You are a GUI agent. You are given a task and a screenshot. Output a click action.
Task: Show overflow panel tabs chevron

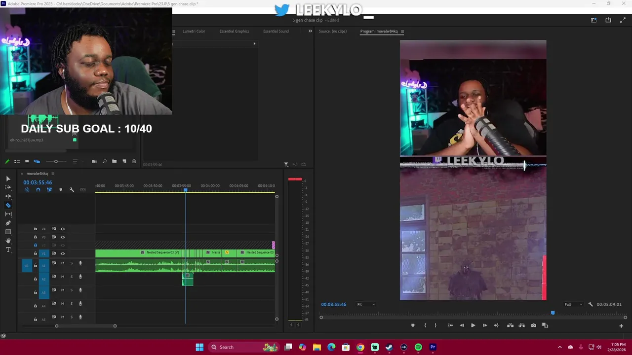pyautogui.click(x=310, y=31)
